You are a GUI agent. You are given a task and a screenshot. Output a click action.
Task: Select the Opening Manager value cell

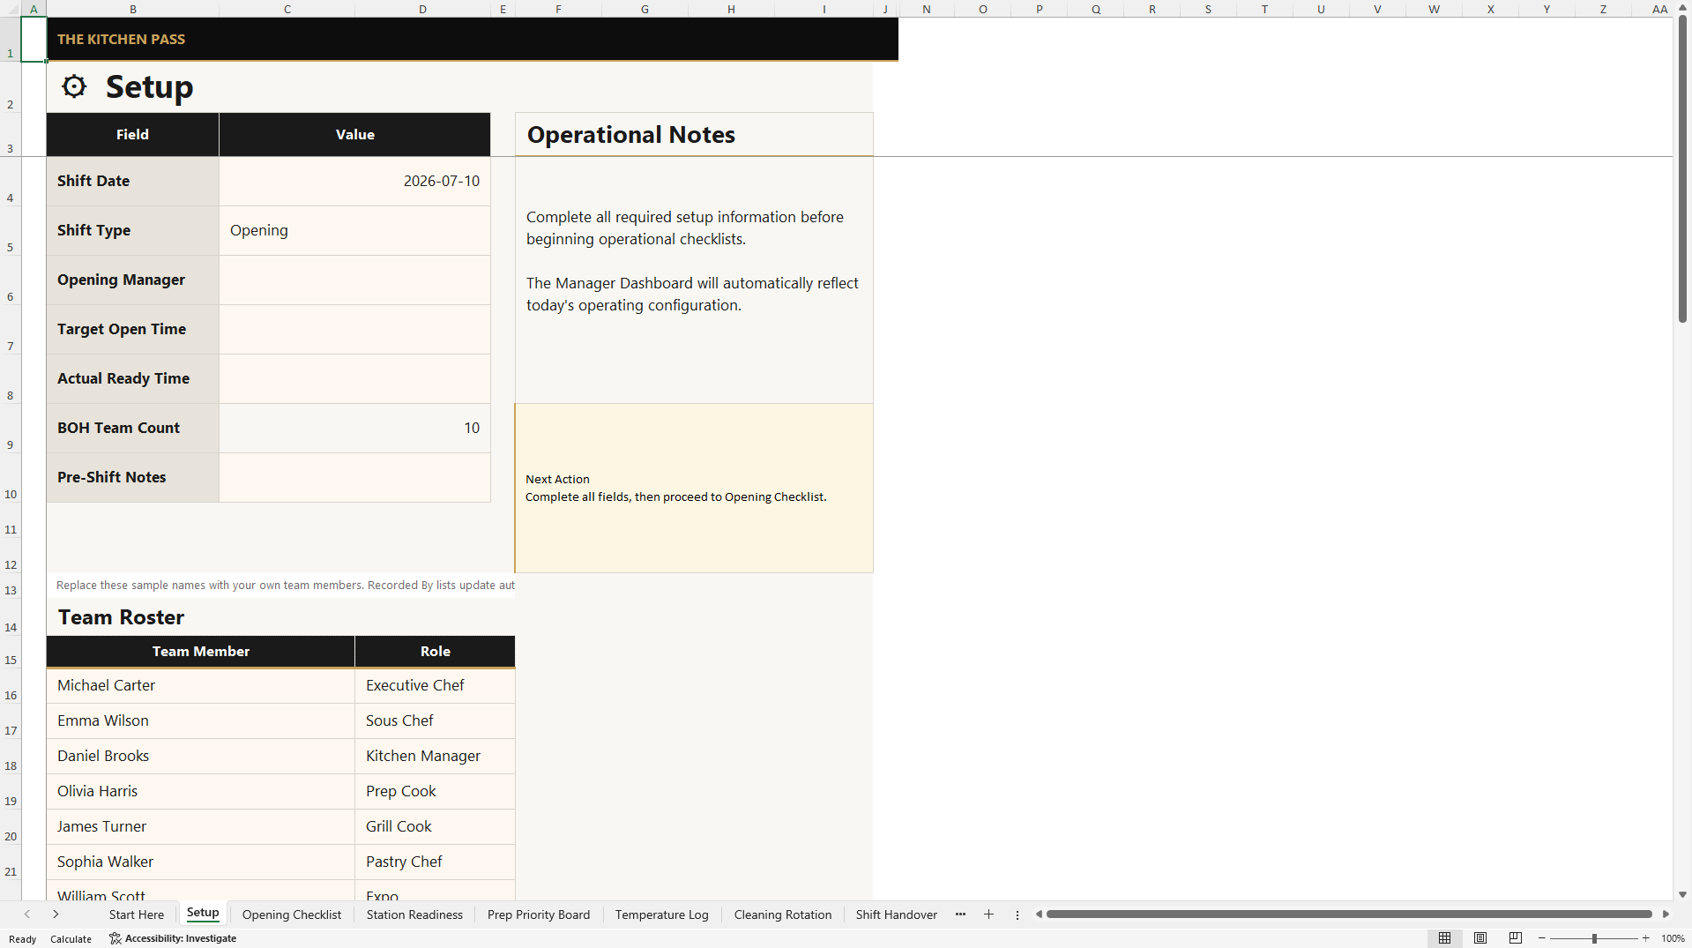coord(354,280)
